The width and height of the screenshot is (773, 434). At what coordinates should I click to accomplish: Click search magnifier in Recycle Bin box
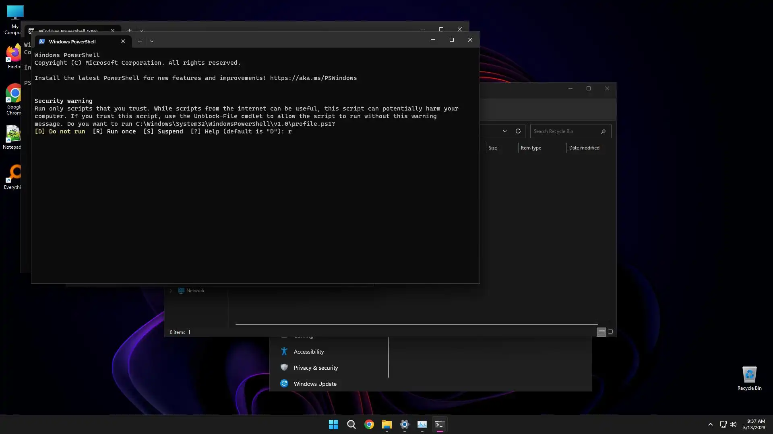[603, 131]
